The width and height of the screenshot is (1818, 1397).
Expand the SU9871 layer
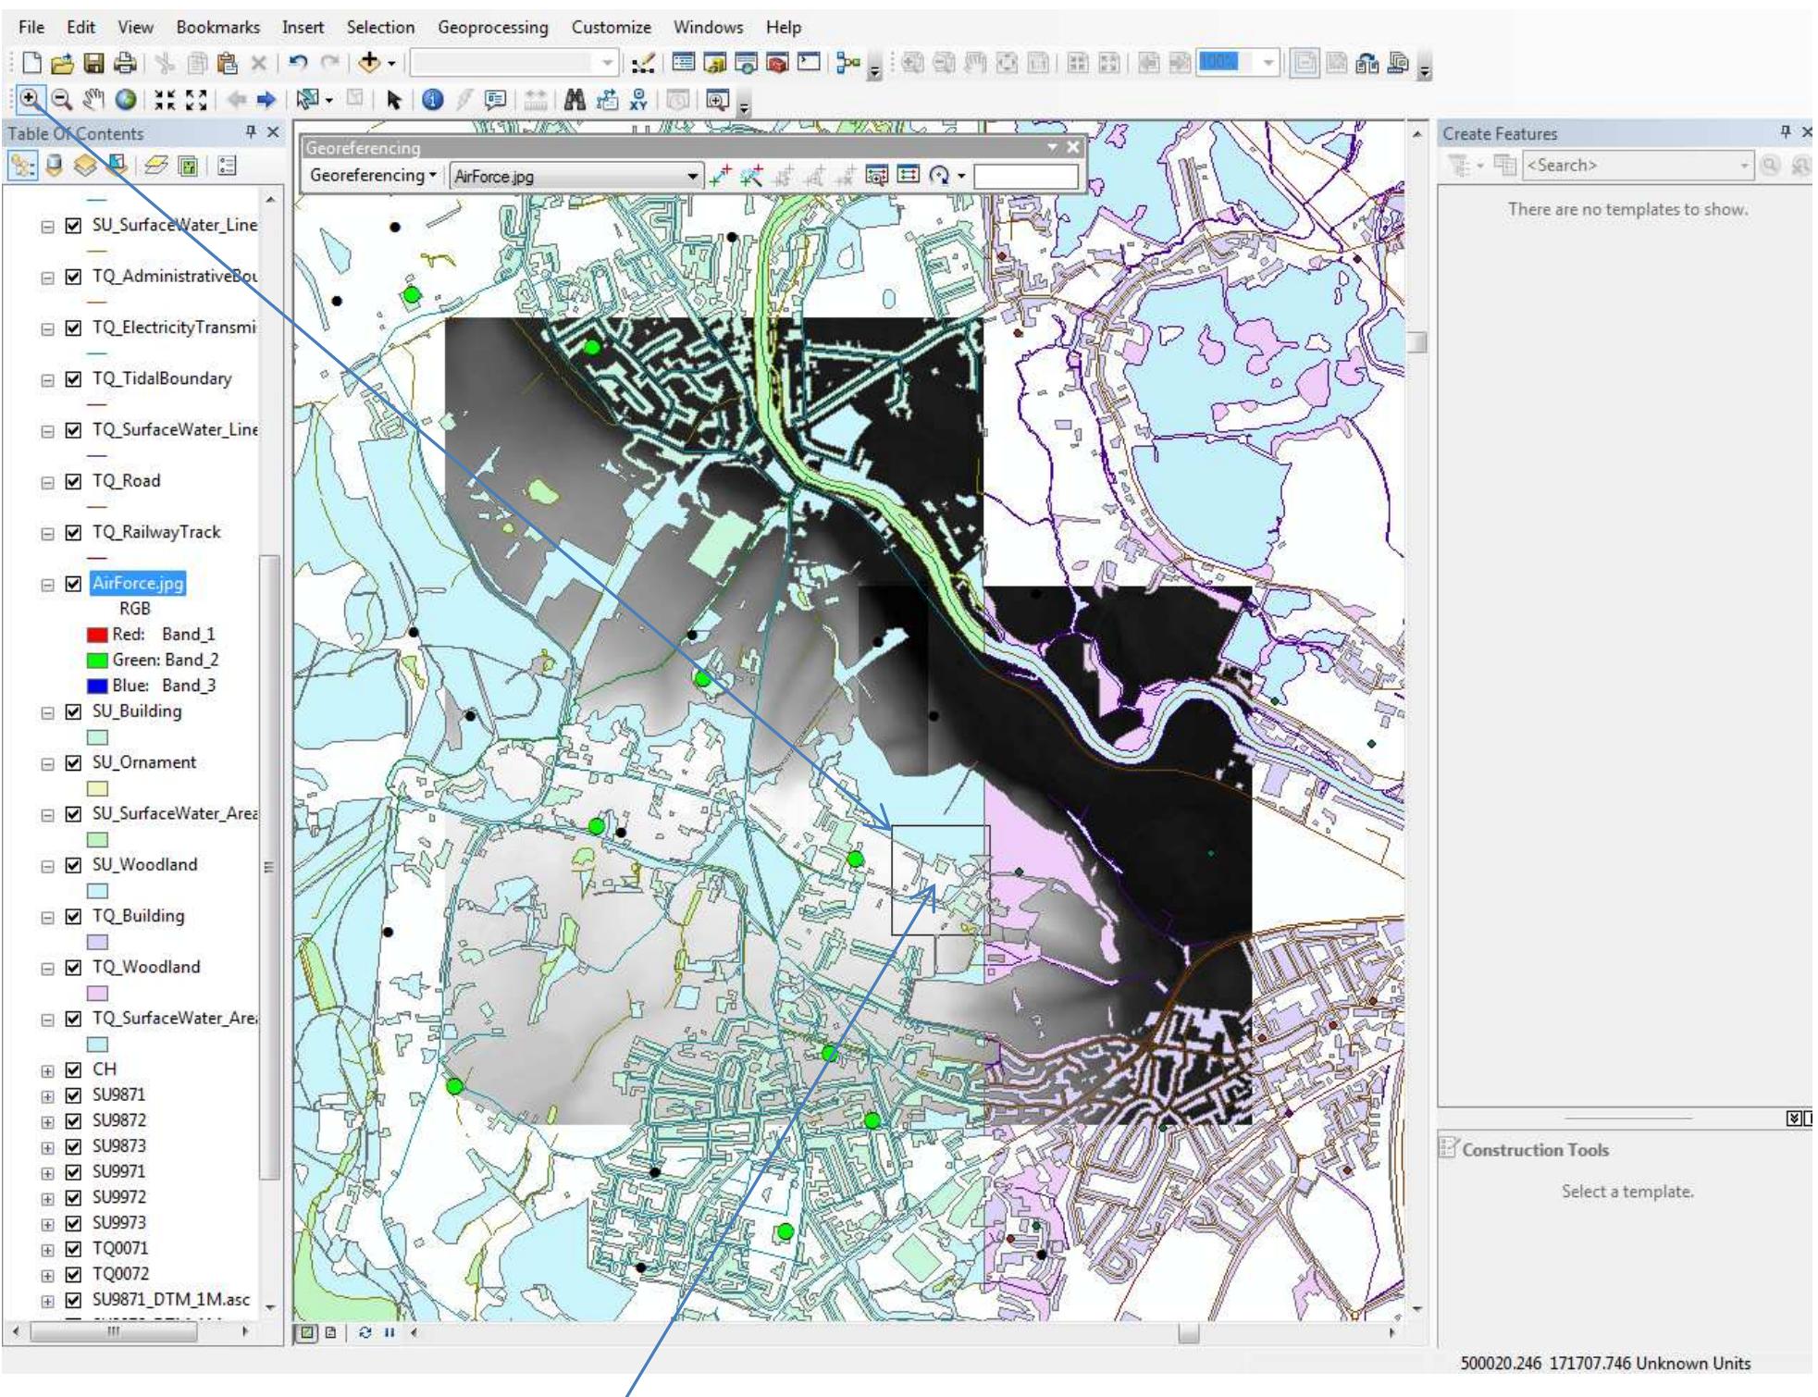point(47,1095)
